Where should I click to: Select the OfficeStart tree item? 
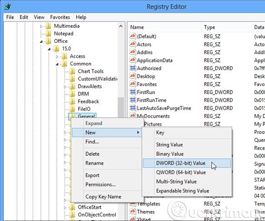[x=89, y=207]
